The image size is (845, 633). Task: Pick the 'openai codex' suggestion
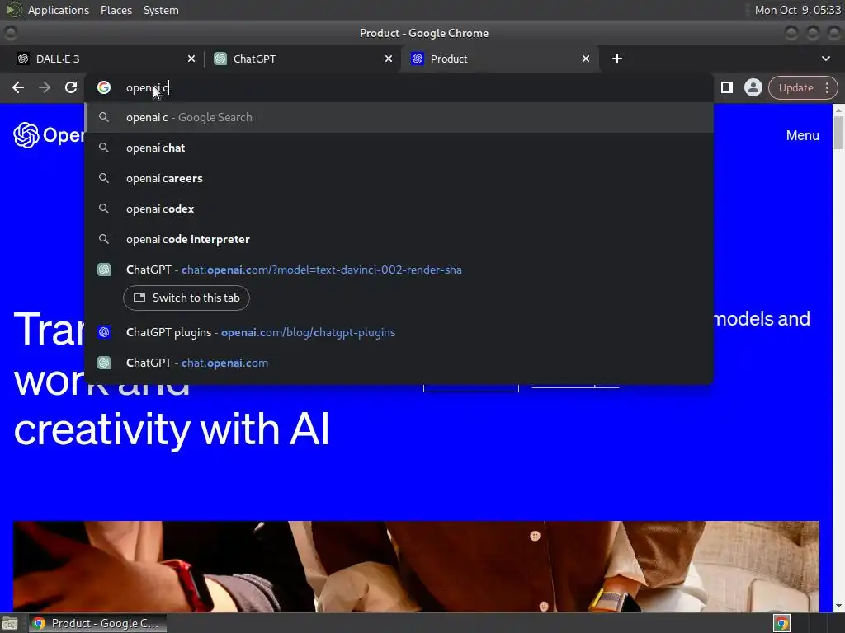point(399,209)
